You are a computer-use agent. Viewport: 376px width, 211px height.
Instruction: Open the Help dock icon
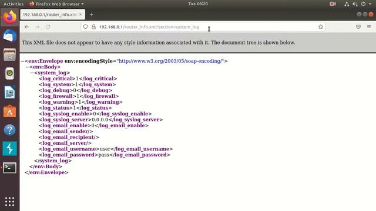9,130
